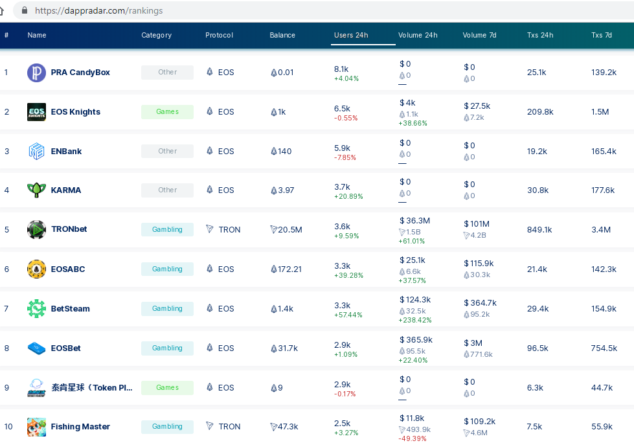The image size is (634, 443).
Task: Click the KARMA leaf logo icon
Action: [36, 190]
